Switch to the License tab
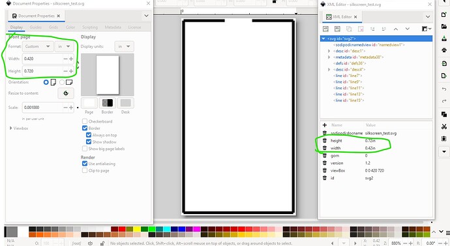Image resolution: width=450 pixels, height=246 pixels. (x=134, y=27)
